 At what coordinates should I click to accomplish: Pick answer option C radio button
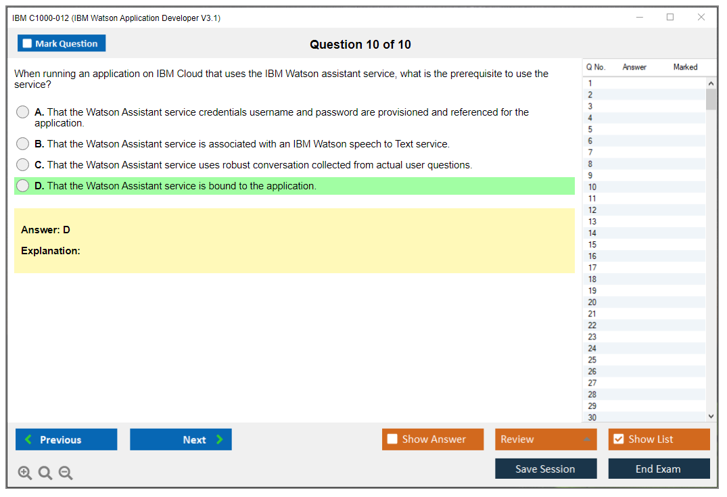click(x=23, y=165)
